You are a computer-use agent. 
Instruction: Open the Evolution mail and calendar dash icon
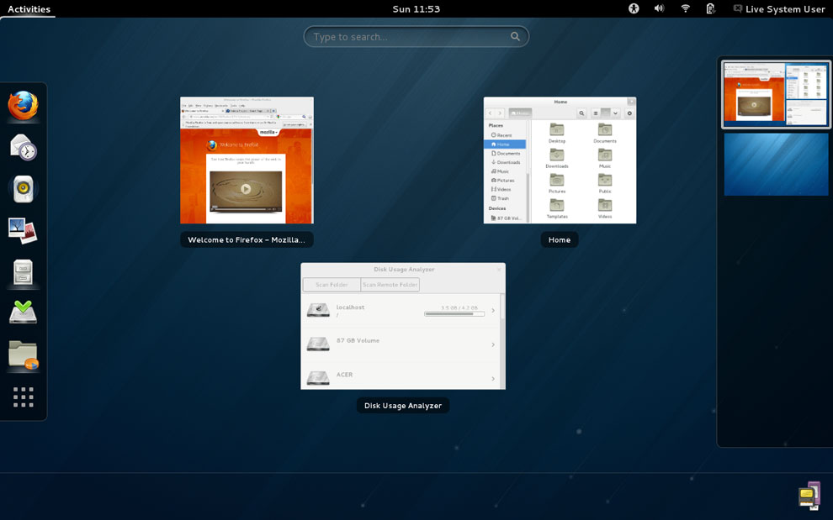tap(23, 147)
